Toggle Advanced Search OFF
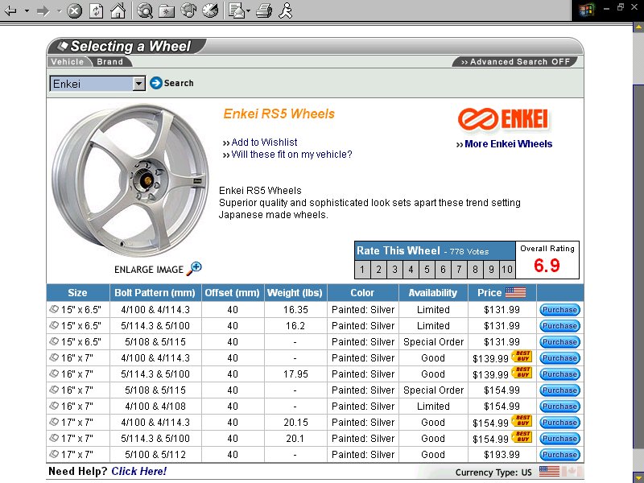The height and width of the screenshot is (483, 644). (515, 62)
